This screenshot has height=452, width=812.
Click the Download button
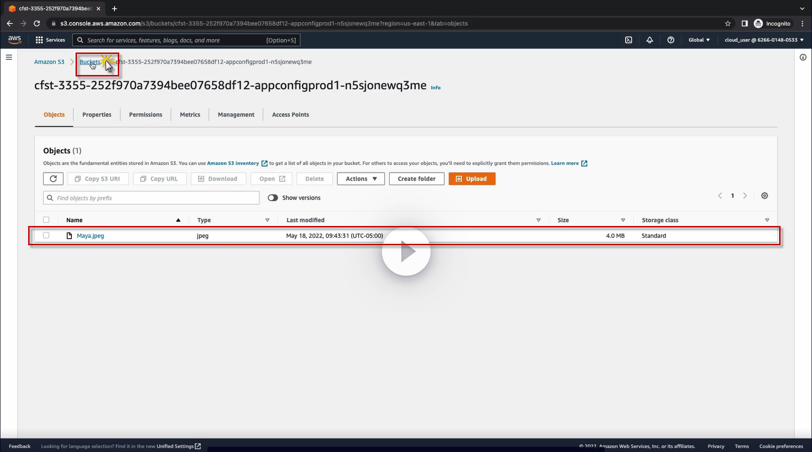218,179
